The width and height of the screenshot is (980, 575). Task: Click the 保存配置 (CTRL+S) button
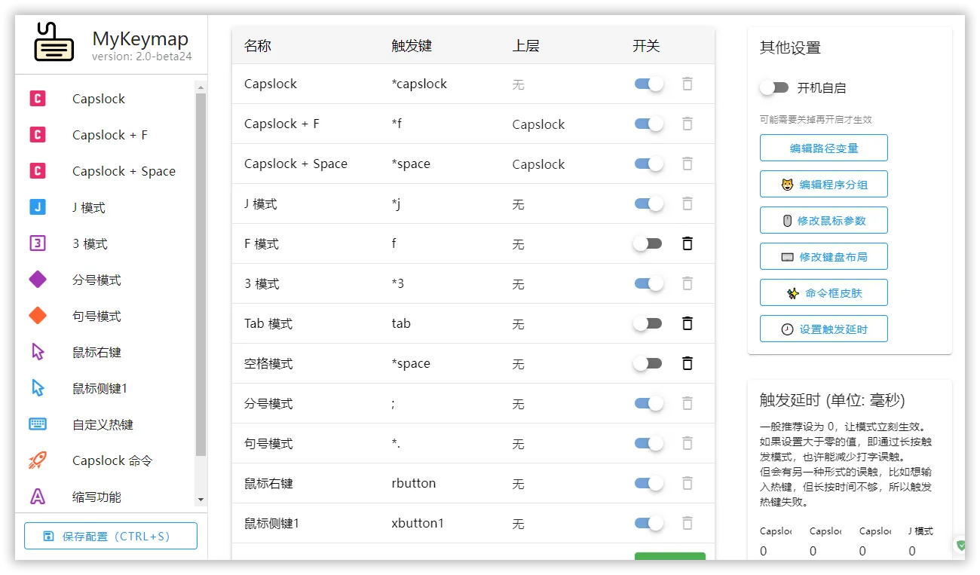coord(111,536)
